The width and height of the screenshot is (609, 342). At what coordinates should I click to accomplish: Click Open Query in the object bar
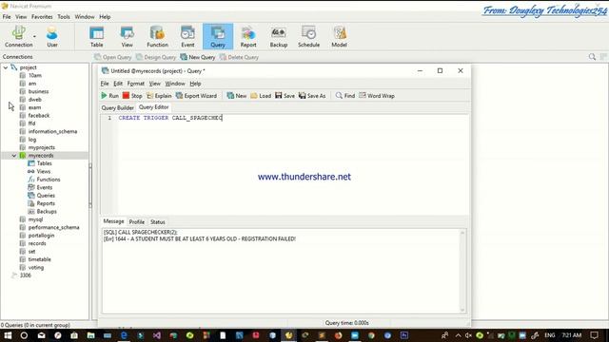(113, 57)
